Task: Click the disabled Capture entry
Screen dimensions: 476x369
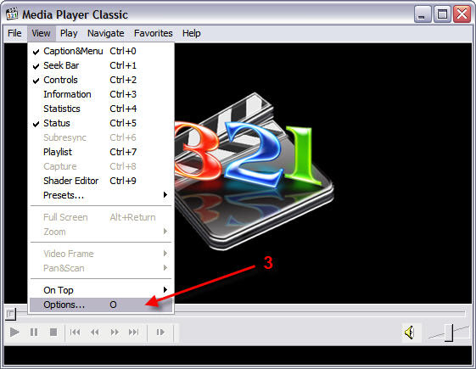Action: 101,166
